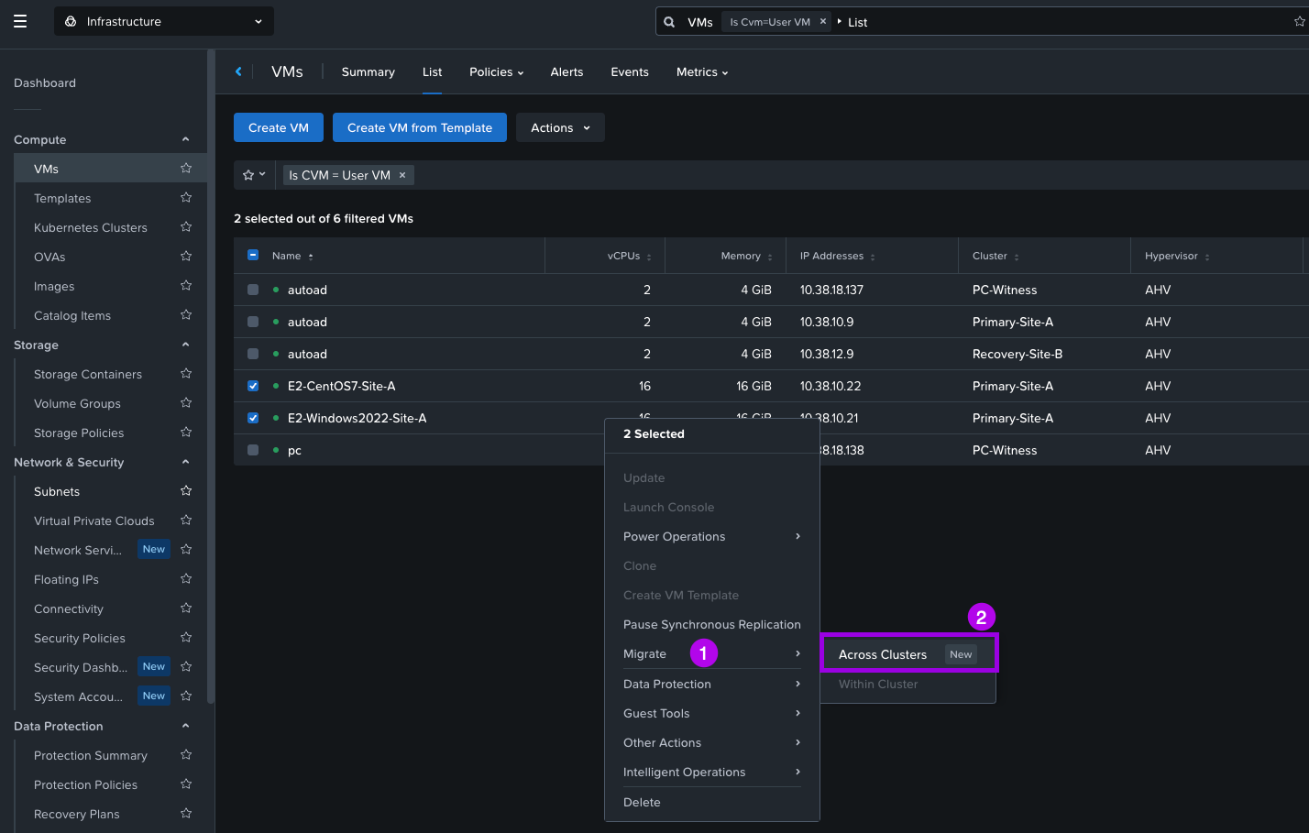Go back using the left chevron arrow
Screen dimensions: 1309x833
(x=238, y=71)
